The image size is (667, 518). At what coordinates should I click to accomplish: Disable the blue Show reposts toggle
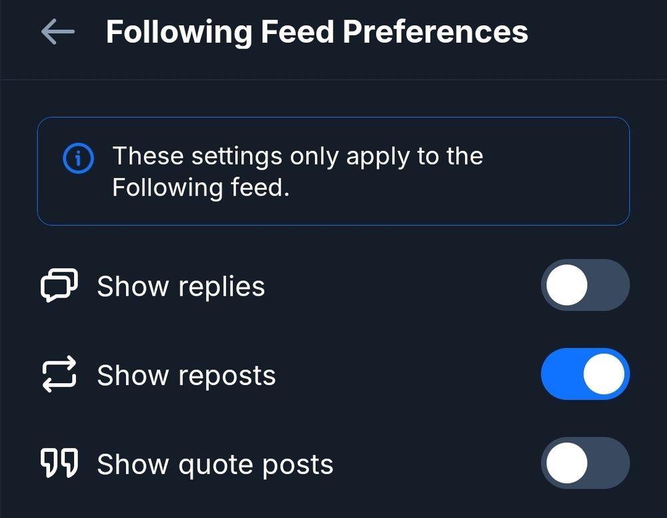585,374
